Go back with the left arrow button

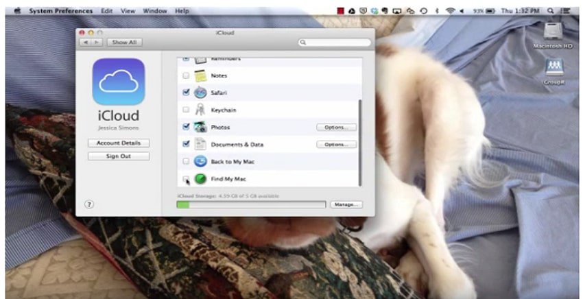85,43
